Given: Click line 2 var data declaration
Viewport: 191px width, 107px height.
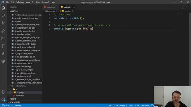Looking at the screenshot, I should pyautogui.click(x=69, y=18).
